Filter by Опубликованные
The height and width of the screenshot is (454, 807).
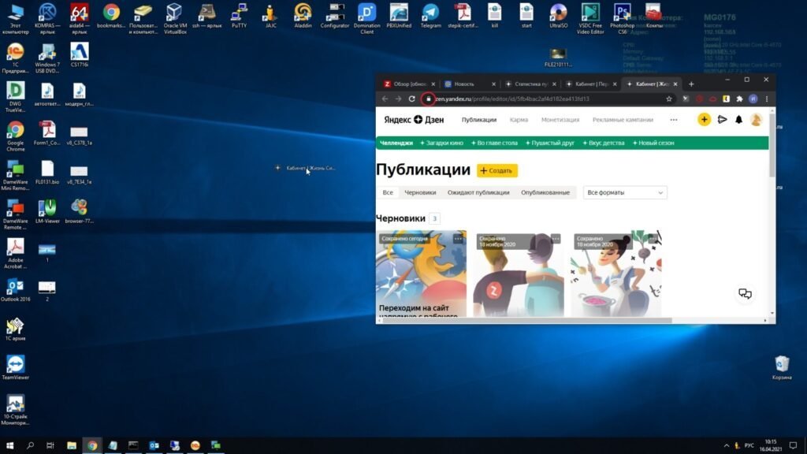pos(545,192)
